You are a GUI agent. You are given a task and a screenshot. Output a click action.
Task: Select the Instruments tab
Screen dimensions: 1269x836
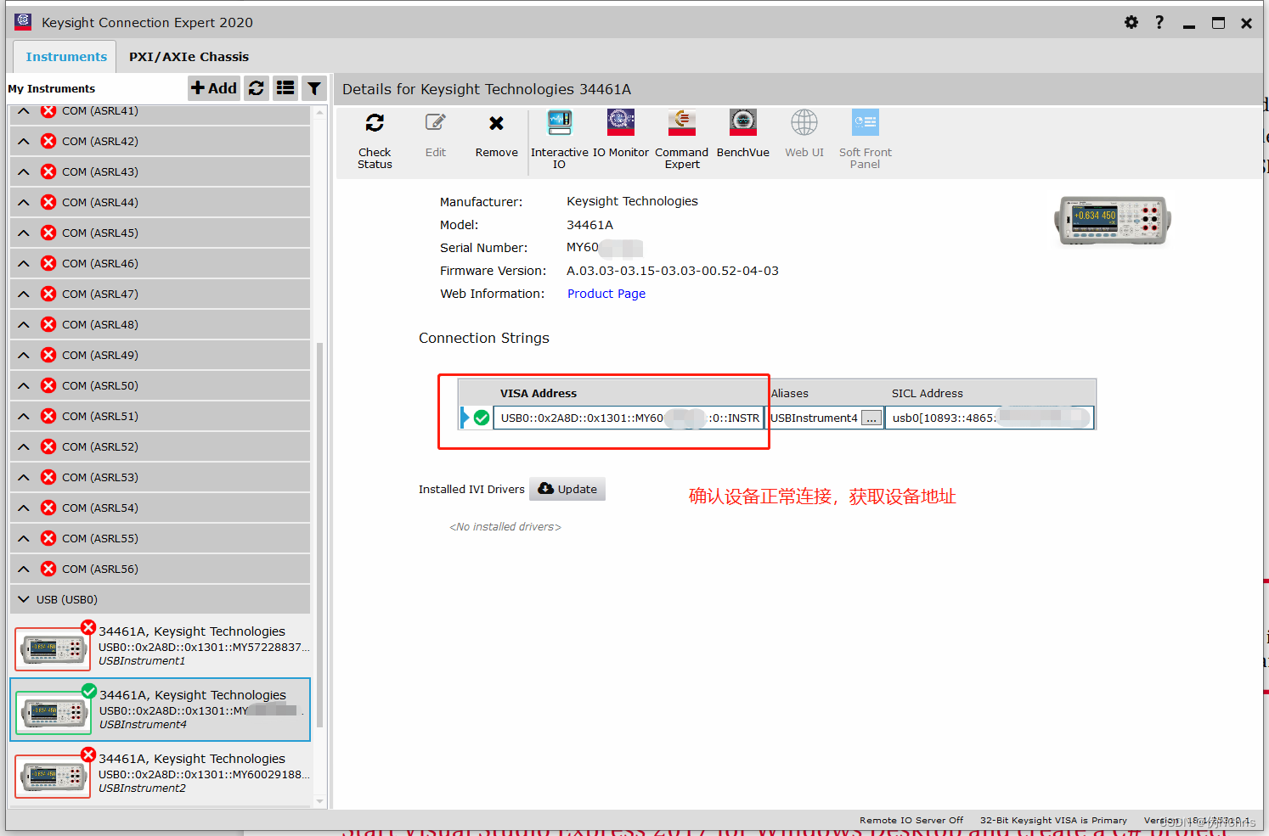64,56
